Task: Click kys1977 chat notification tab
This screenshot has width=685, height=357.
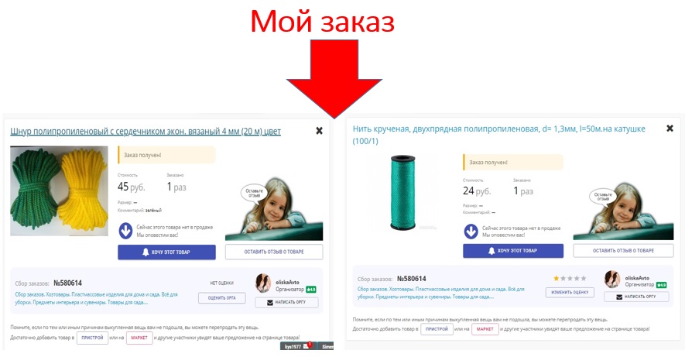Action: [296, 346]
